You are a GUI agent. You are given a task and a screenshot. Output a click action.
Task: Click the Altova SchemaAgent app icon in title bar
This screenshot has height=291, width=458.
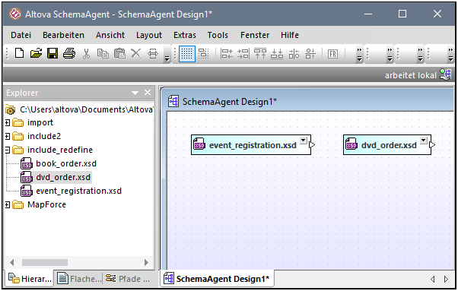click(x=14, y=14)
